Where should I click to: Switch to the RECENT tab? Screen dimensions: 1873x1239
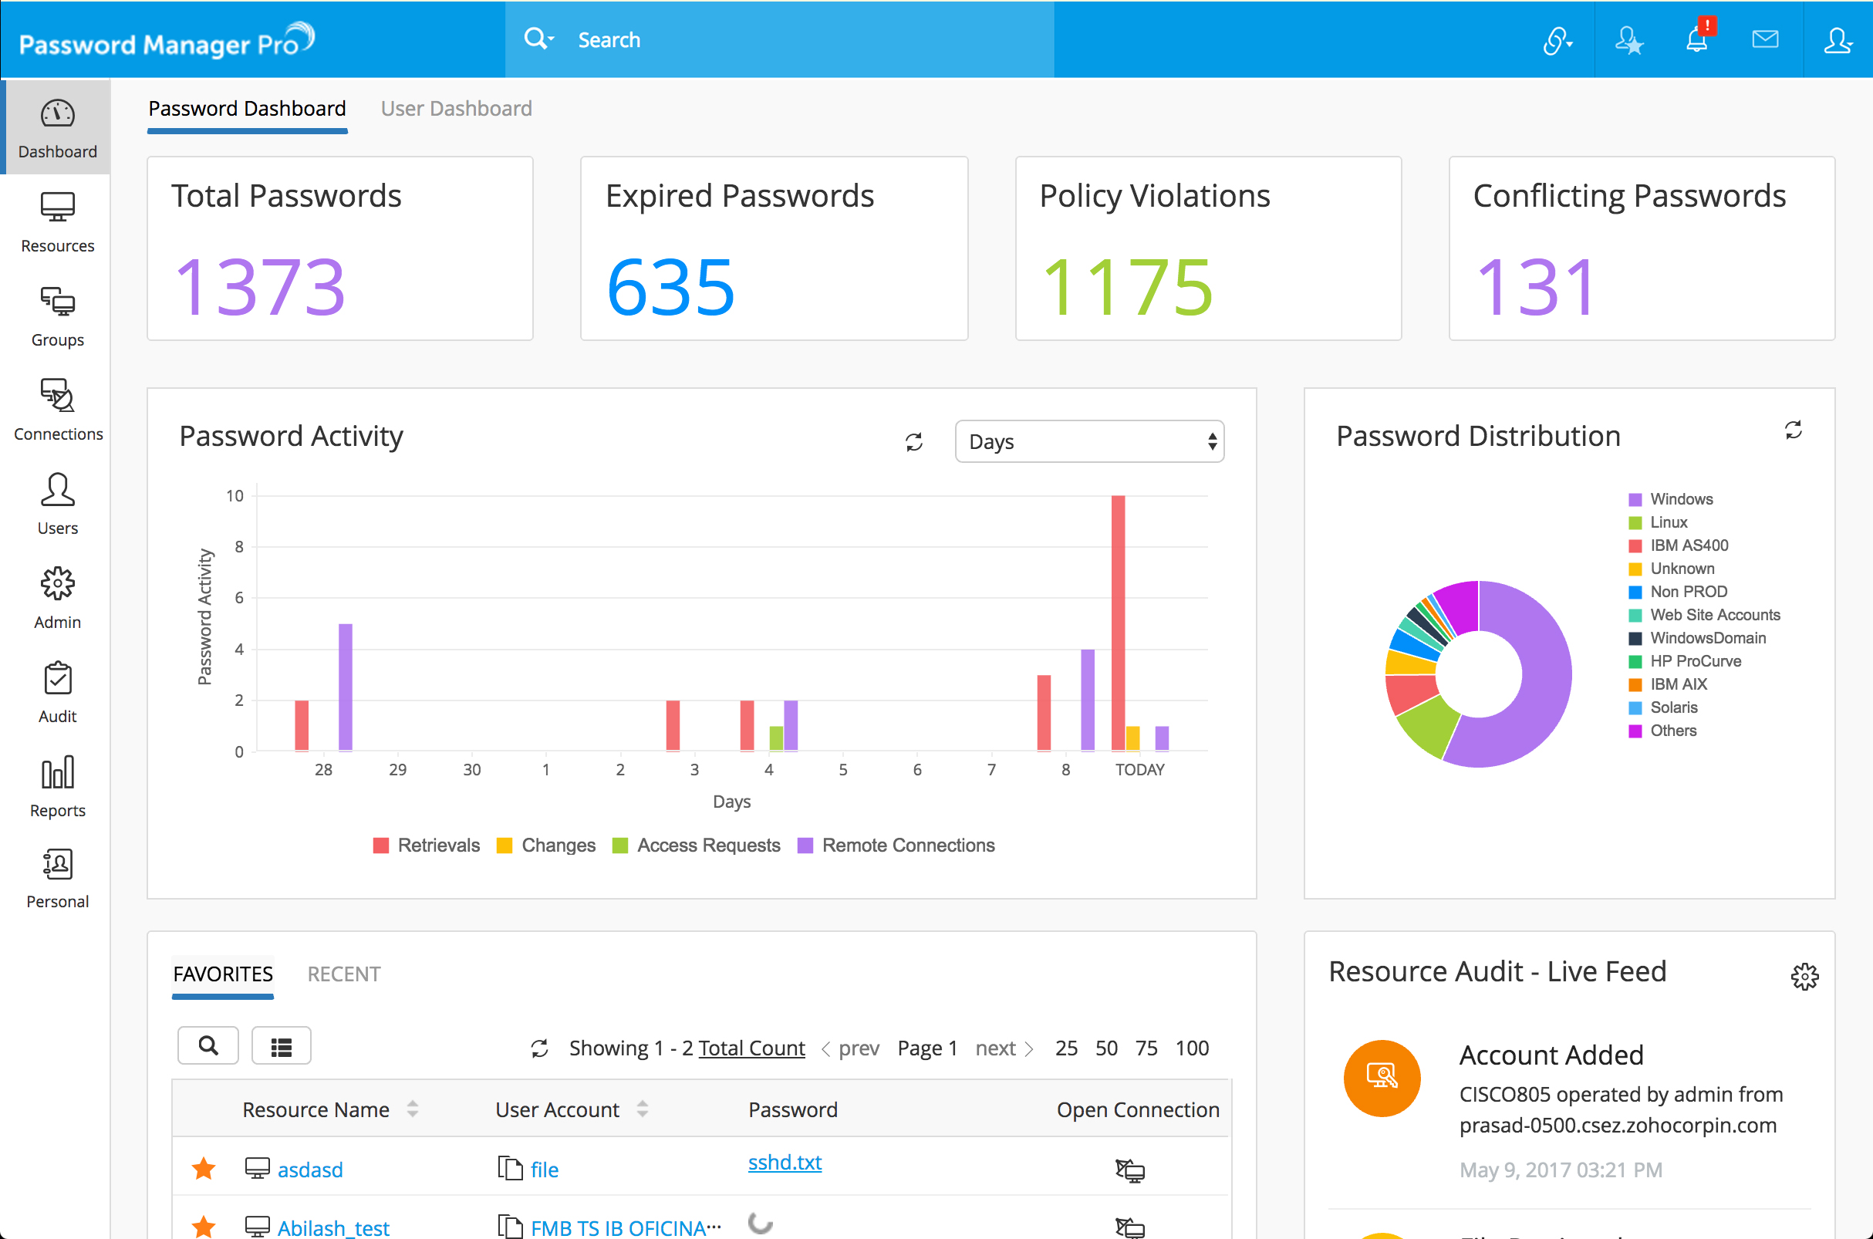(343, 974)
